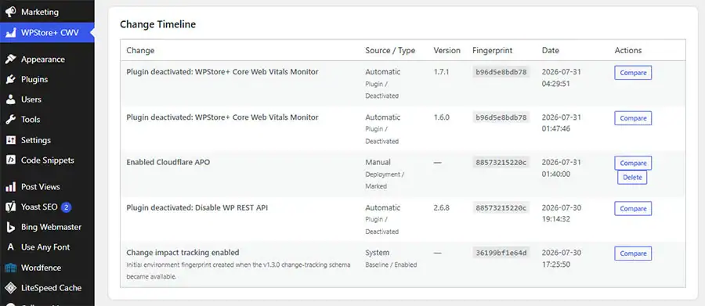Click the Post Views bar chart icon
Screen dimensions: 705x306
pos(11,187)
